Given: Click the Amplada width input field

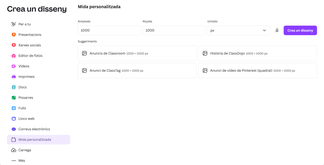Looking at the screenshot, I should tap(109, 30).
